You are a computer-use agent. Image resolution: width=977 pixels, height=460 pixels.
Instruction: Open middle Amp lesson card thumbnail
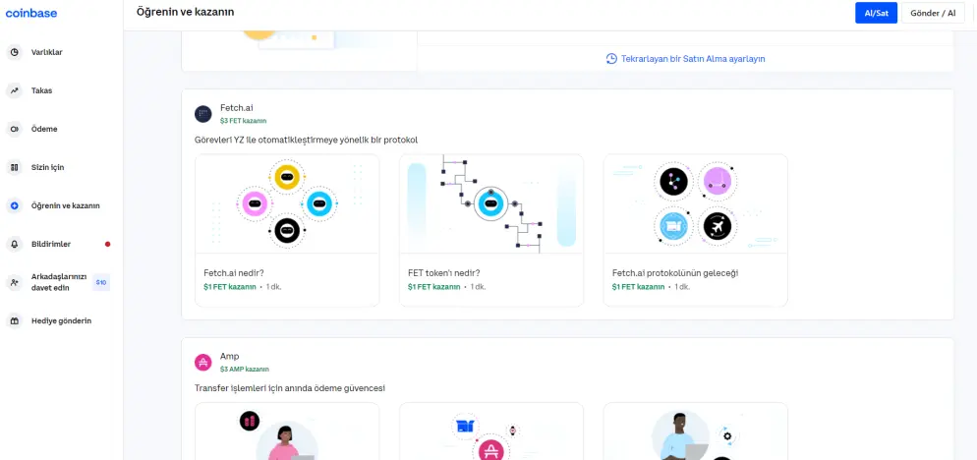(491, 431)
